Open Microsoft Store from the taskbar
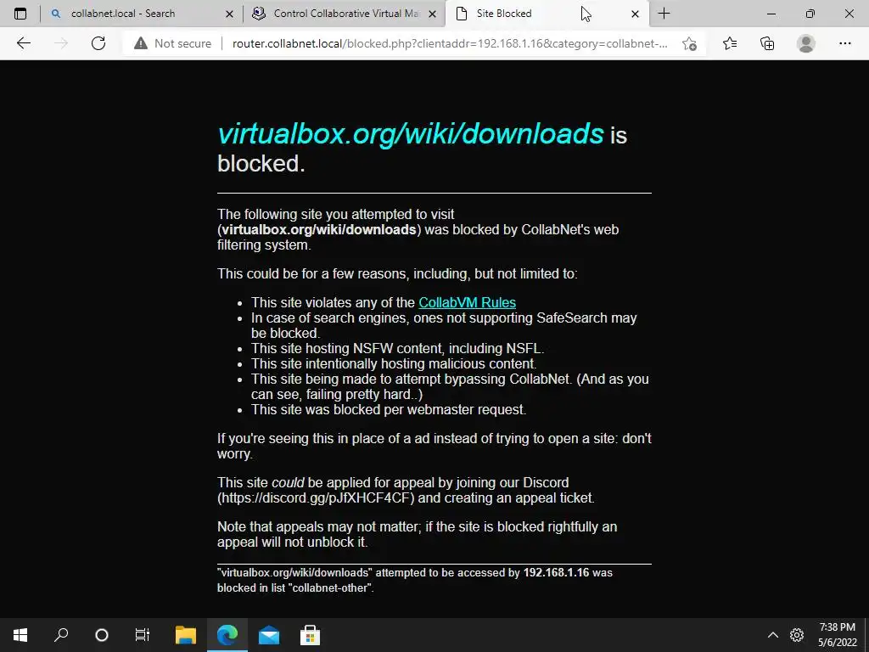Image resolution: width=869 pixels, height=652 pixels. click(x=310, y=635)
